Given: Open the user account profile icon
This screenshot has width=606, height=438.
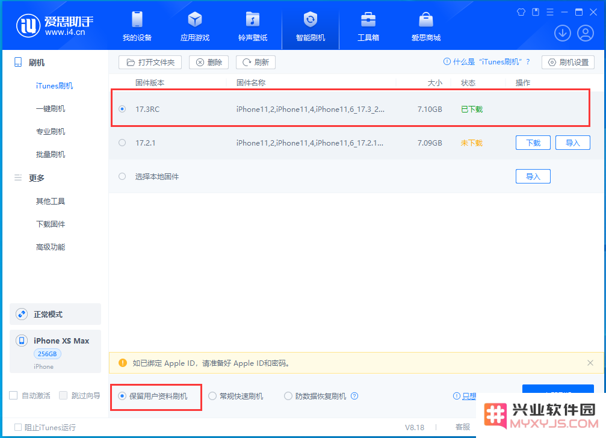Looking at the screenshot, I should click(x=586, y=33).
